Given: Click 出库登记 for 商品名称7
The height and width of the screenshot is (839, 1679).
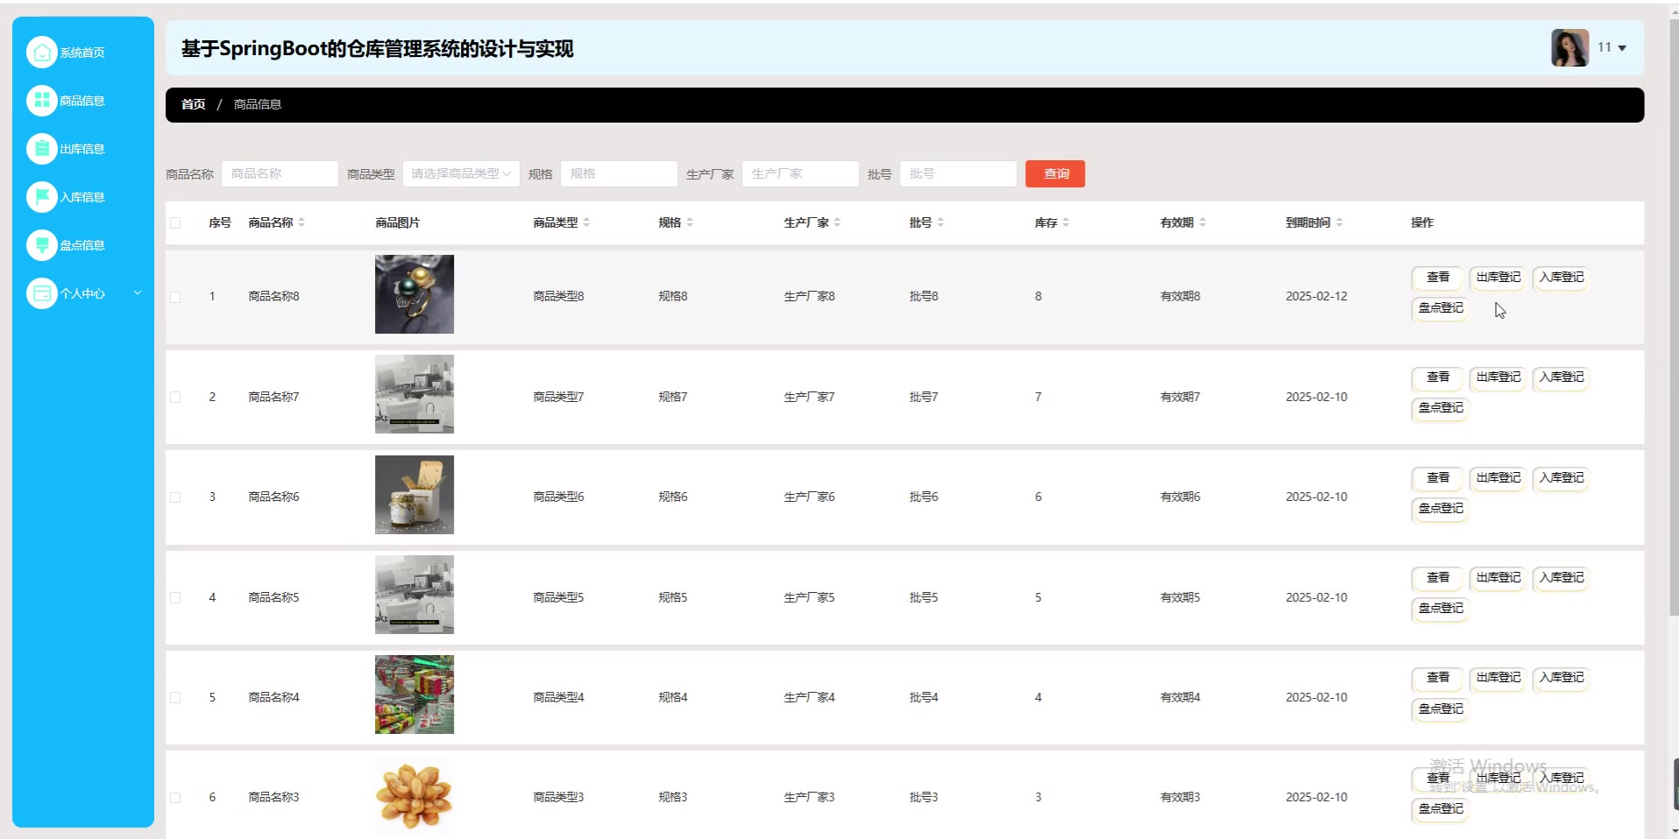Looking at the screenshot, I should point(1498,377).
